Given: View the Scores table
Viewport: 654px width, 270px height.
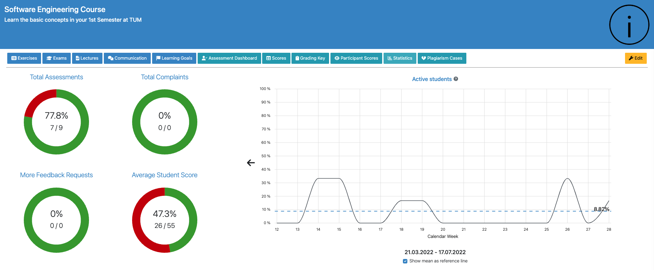Looking at the screenshot, I should coord(276,58).
